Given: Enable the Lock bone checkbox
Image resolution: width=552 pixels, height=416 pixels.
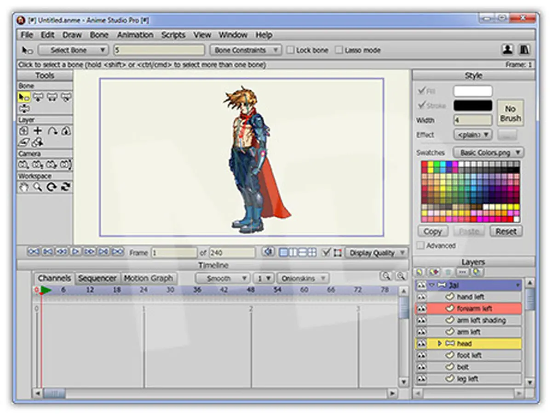Looking at the screenshot, I should tap(290, 50).
